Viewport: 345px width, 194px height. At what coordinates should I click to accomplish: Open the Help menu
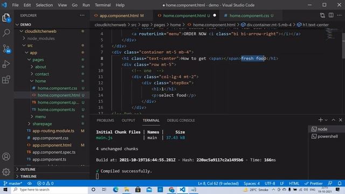pos(120,5)
